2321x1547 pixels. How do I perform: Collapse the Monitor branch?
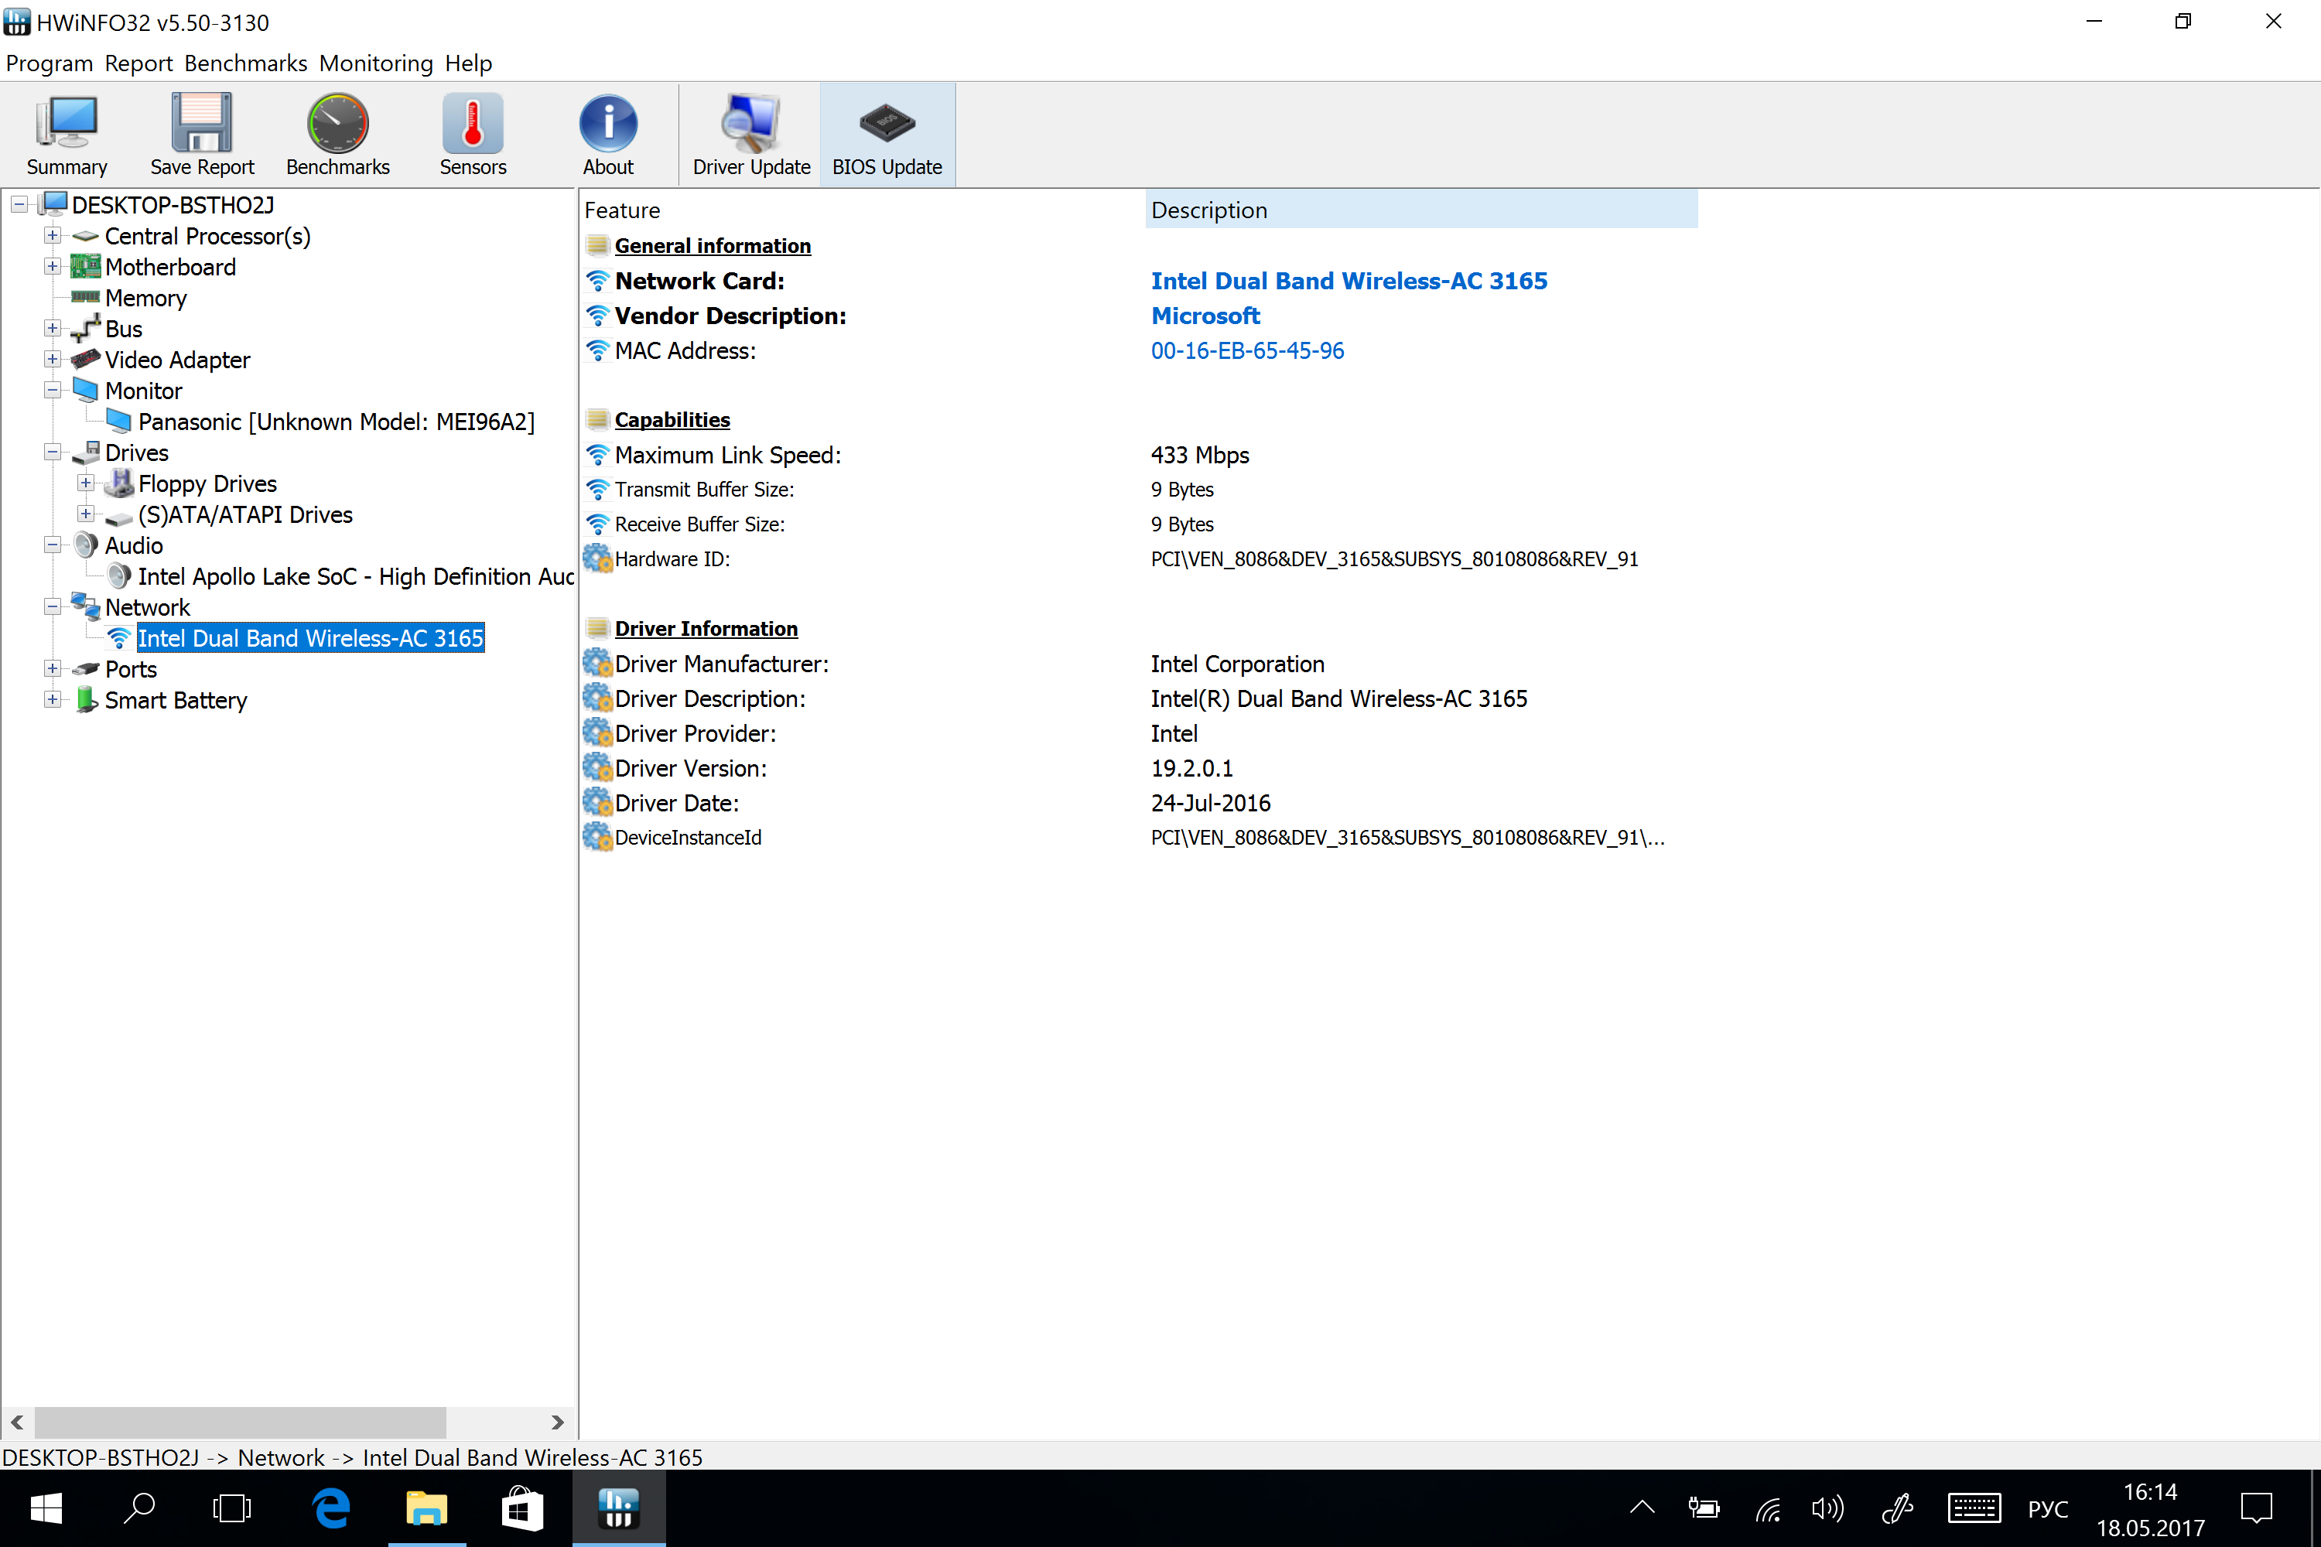(x=53, y=391)
